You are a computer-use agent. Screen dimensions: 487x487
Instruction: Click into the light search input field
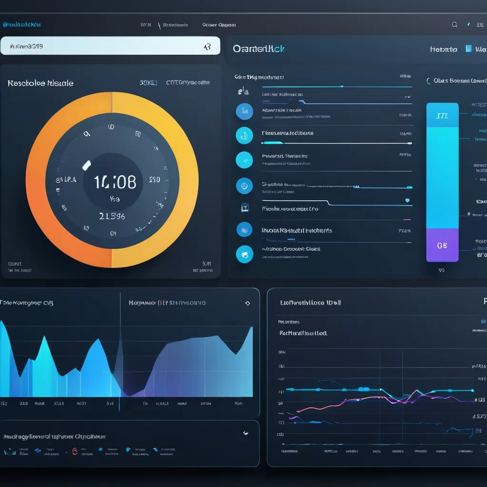105,47
